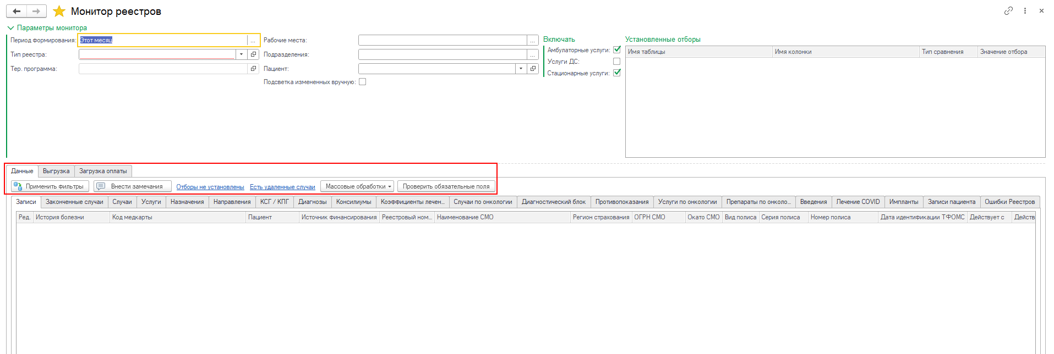
Task: Click open icon next to Тип реестра
Action: coord(253,54)
